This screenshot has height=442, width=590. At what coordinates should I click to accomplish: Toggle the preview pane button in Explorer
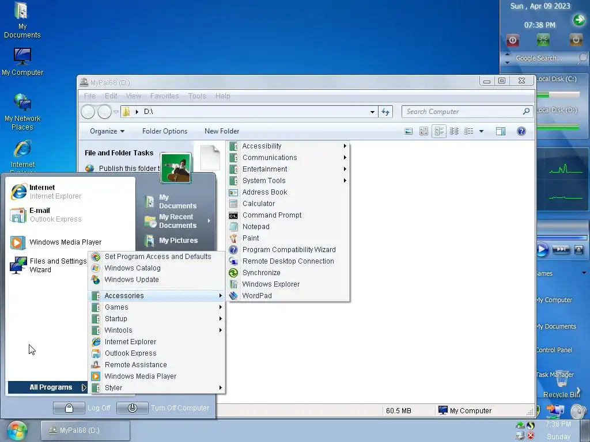(501, 131)
